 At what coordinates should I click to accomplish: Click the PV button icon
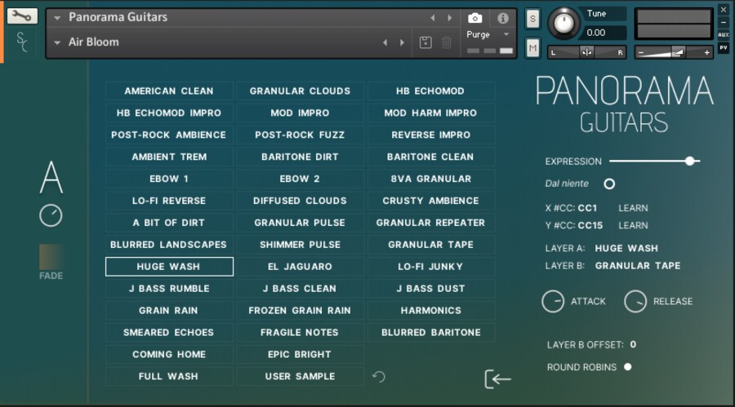point(723,48)
